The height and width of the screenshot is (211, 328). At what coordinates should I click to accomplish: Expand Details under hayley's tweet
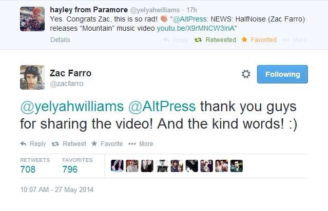click(x=60, y=39)
